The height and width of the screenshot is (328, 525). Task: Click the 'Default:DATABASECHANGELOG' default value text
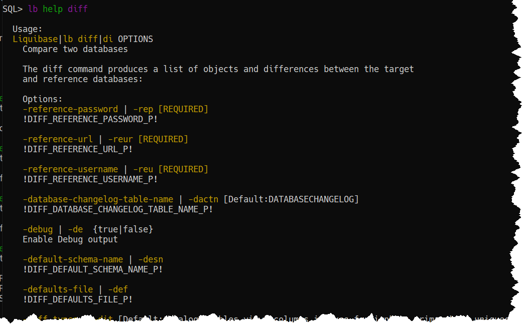click(x=291, y=199)
